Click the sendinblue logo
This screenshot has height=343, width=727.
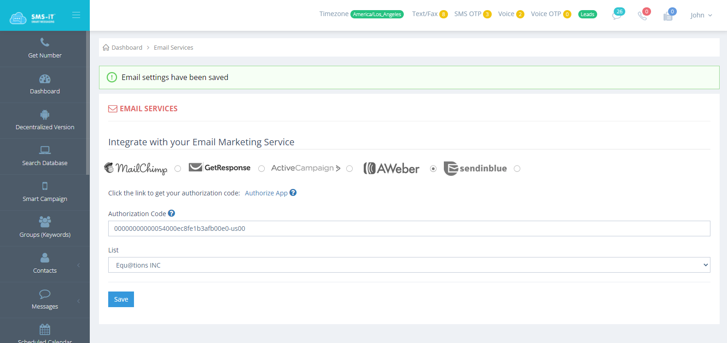point(475,168)
